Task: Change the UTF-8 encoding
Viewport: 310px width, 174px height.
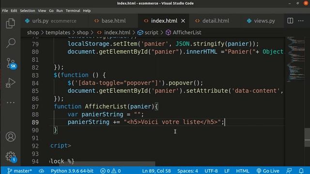Action: [211, 171]
